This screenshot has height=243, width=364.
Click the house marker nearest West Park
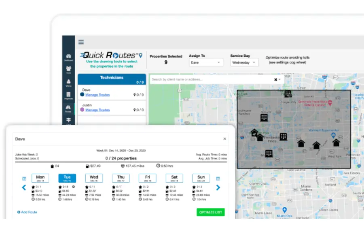pyautogui.click(x=336, y=142)
